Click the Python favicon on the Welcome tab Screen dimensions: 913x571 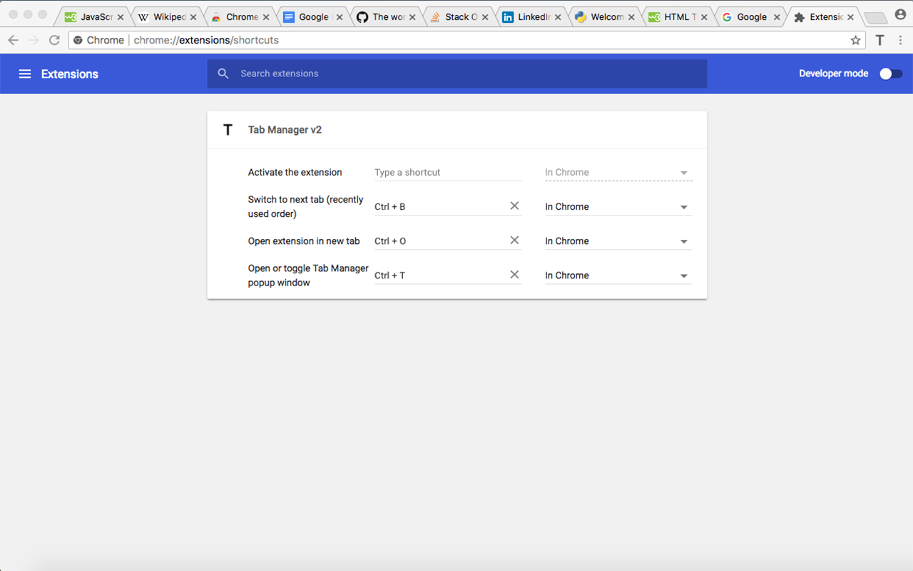tap(580, 16)
